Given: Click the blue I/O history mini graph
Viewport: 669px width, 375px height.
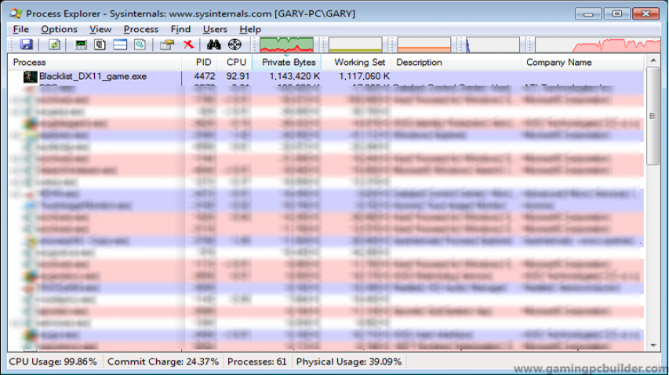Looking at the screenshot, I should (493, 45).
